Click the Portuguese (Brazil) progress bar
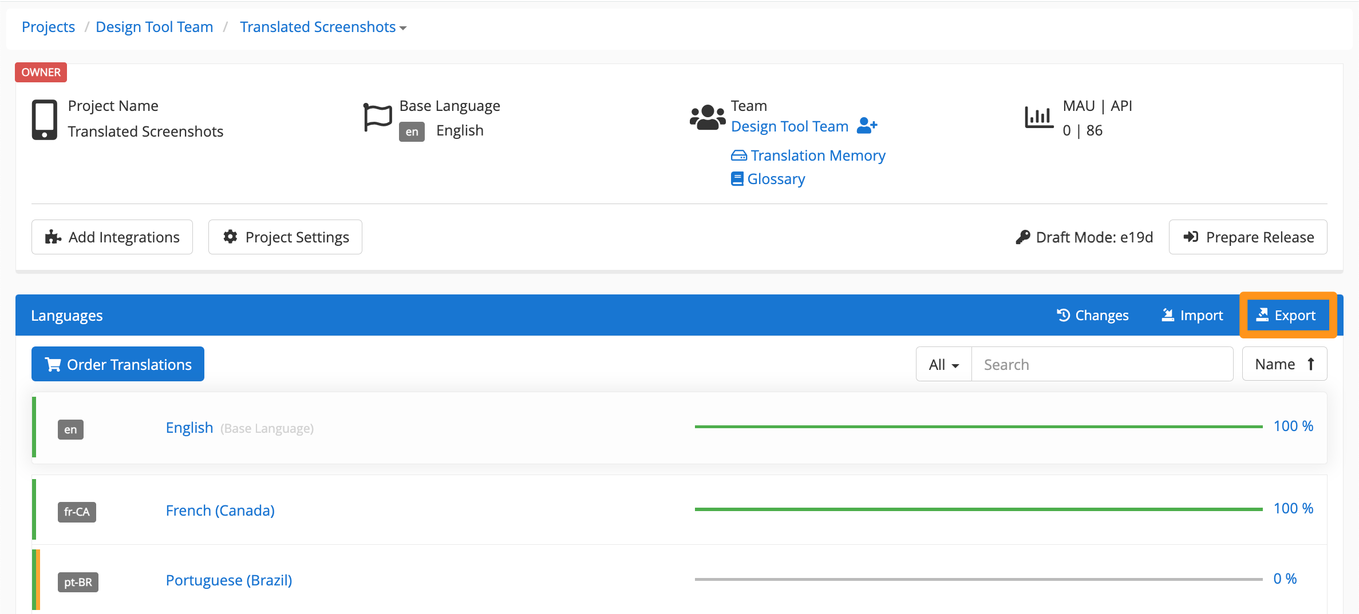This screenshot has height=614, width=1359. [x=978, y=579]
